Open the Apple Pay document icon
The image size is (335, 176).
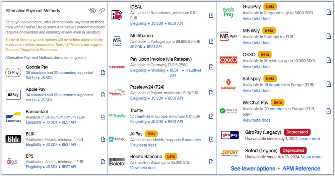(103, 95)
